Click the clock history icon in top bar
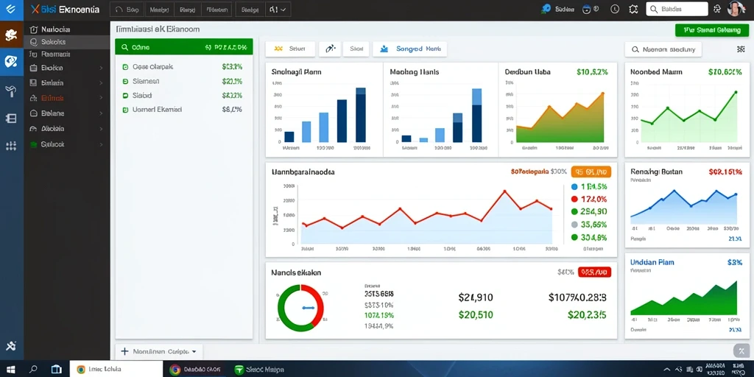The width and height of the screenshot is (754, 377). click(615, 9)
